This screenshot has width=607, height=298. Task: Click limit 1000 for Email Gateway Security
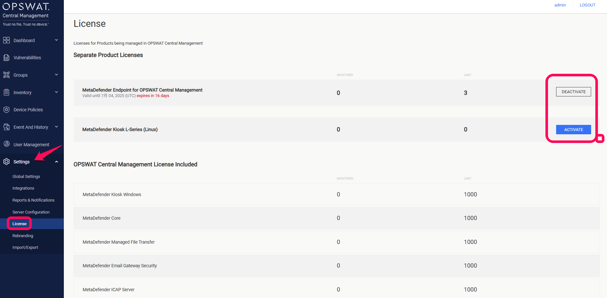coord(470,266)
